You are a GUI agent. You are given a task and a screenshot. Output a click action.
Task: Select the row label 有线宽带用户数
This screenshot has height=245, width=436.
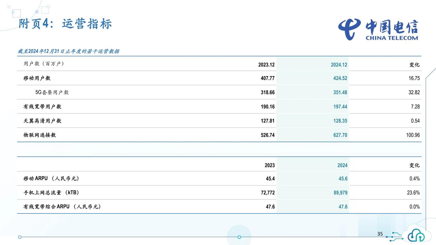42,107
